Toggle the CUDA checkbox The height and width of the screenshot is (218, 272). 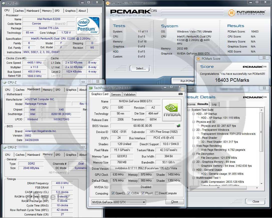click(x=129, y=193)
